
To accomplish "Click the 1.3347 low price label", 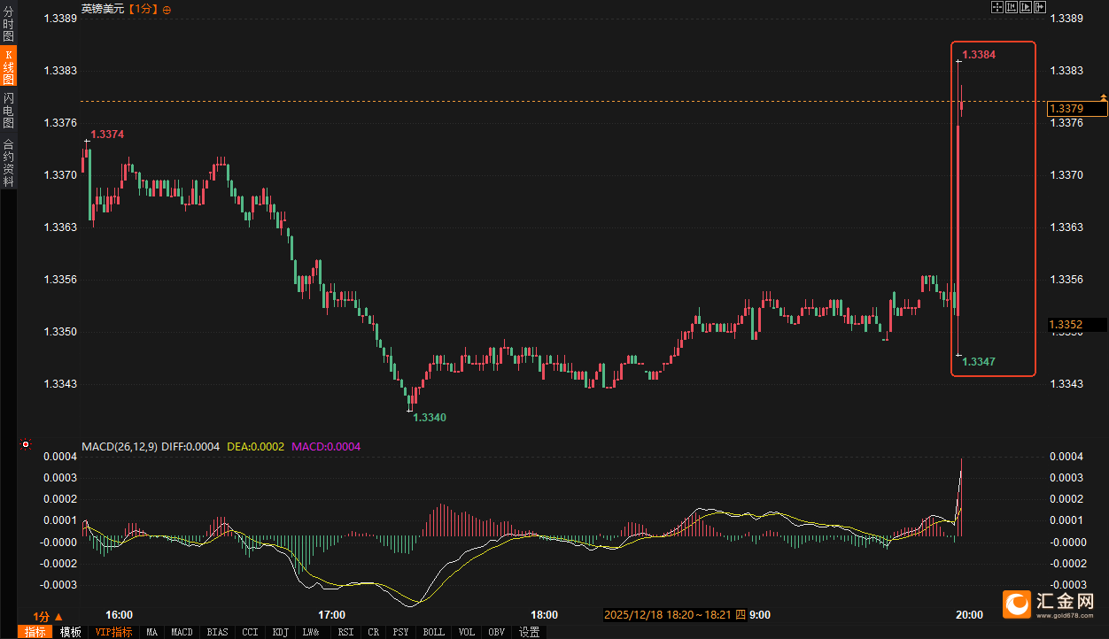I will 980,362.
